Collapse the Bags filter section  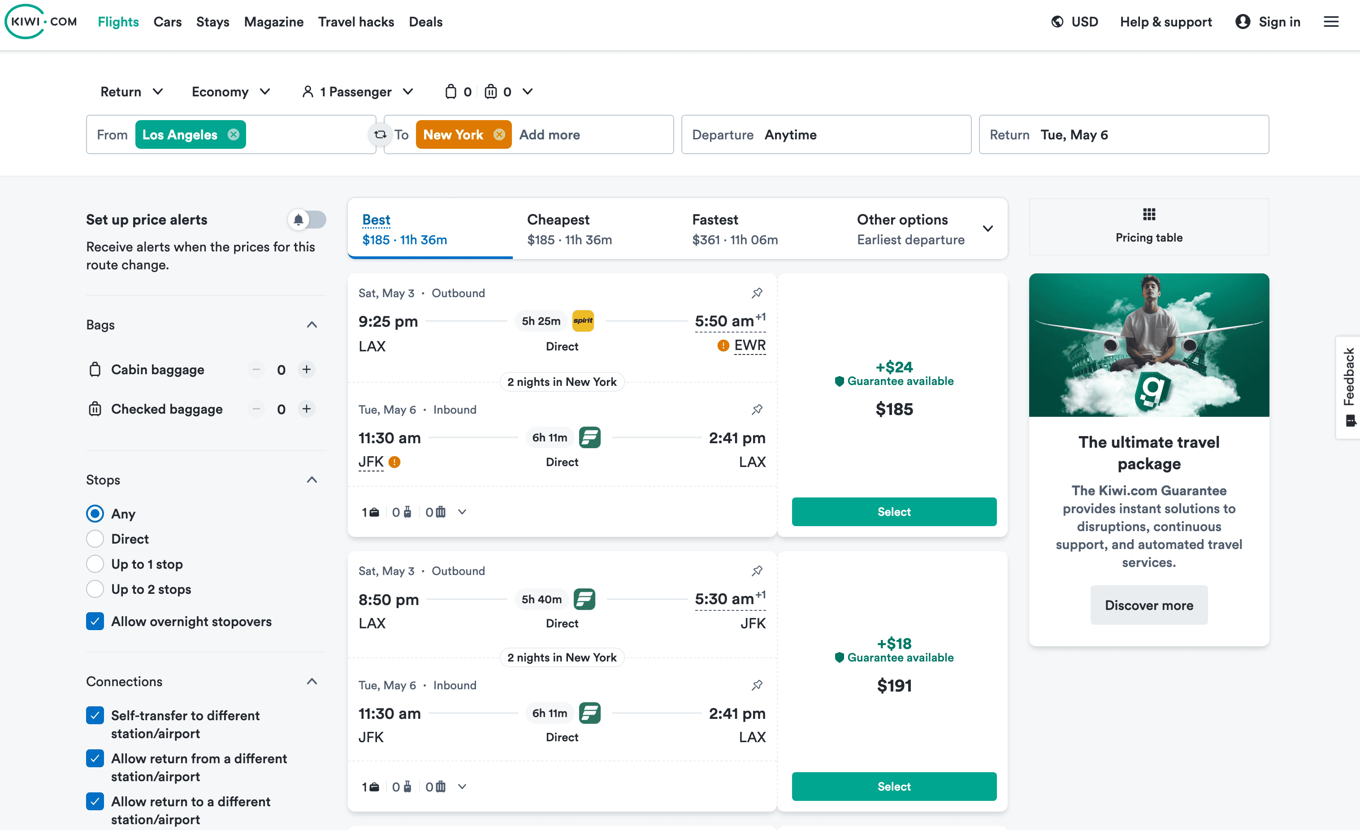pos(312,324)
